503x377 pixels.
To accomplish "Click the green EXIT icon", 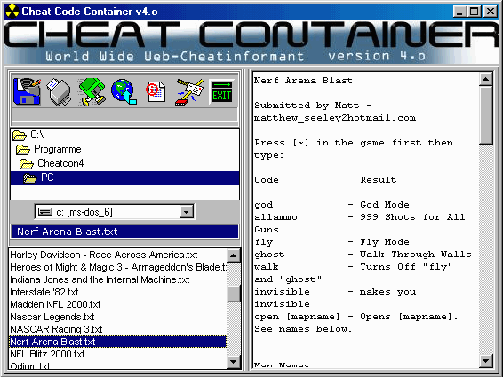I will [x=221, y=92].
